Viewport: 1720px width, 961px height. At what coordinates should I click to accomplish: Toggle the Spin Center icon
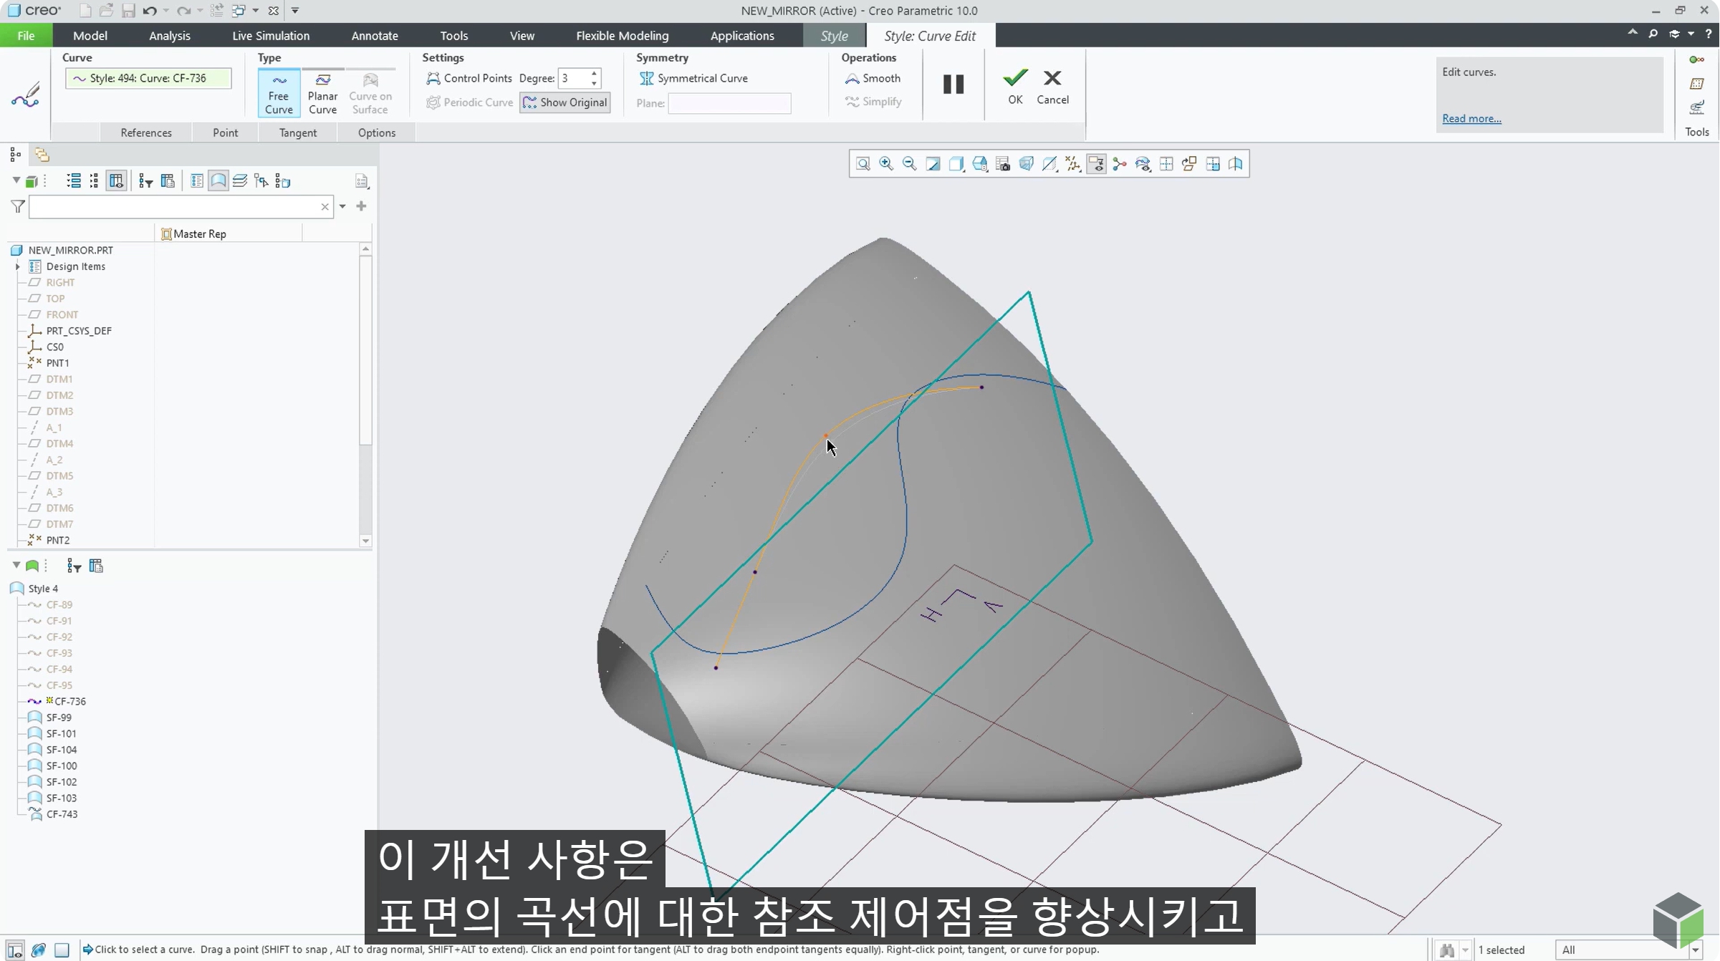pyautogui.click(x=1120, y=164)
